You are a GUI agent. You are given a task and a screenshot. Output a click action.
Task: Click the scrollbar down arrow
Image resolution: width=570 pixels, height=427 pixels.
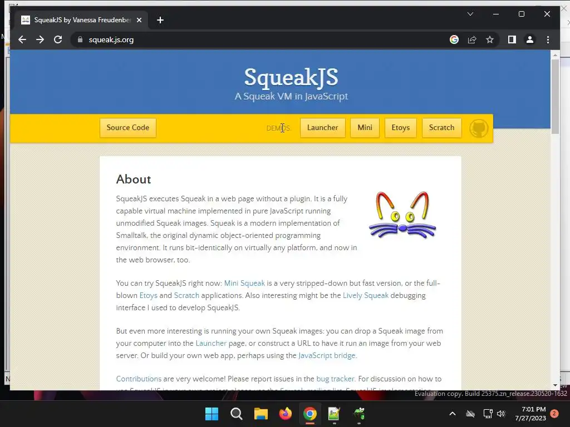555,385
